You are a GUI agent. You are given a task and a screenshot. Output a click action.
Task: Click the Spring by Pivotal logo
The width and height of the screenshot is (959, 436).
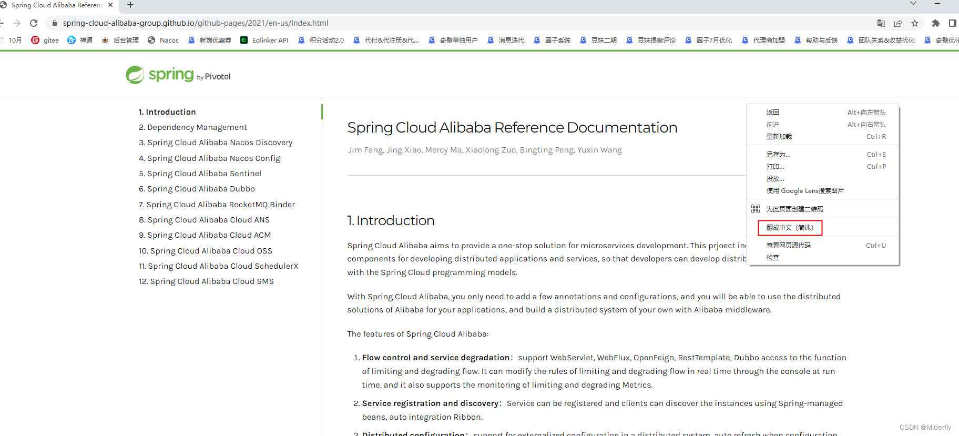pyautogui.click(x=178, y=75)
